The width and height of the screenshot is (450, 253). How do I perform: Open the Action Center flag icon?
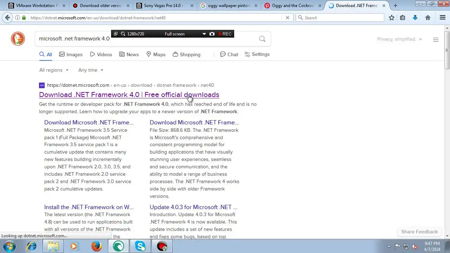click(397, 246)
